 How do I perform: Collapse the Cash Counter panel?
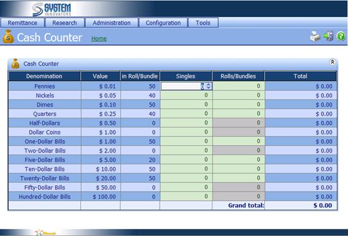coord(332,62)
